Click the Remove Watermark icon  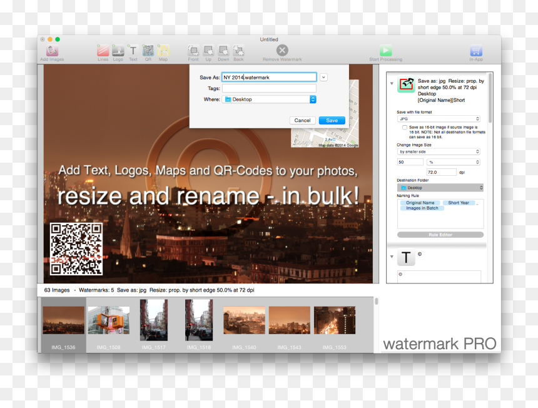coord(282,51)
